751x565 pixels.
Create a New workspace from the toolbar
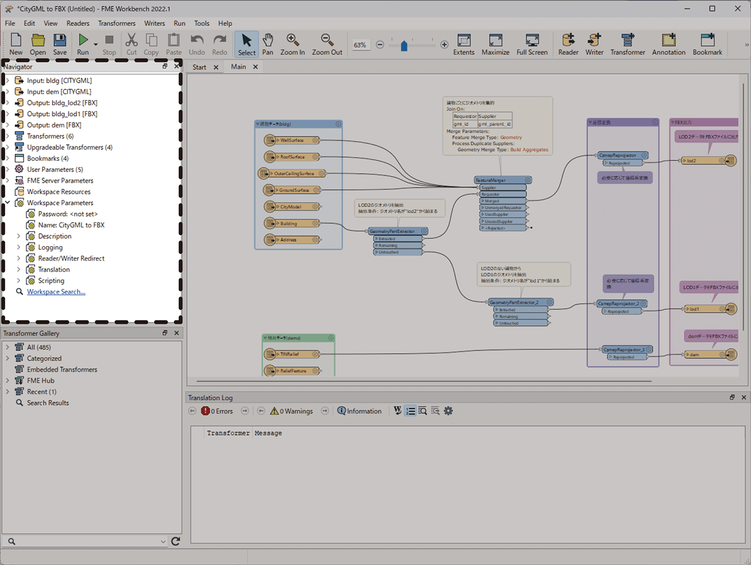(x=16, y=44)
